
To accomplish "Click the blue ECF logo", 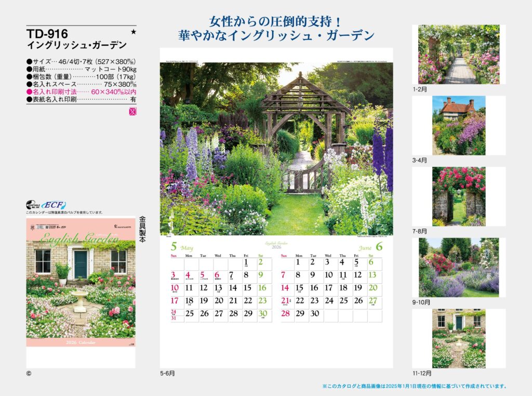I will [x=56, y=205].
